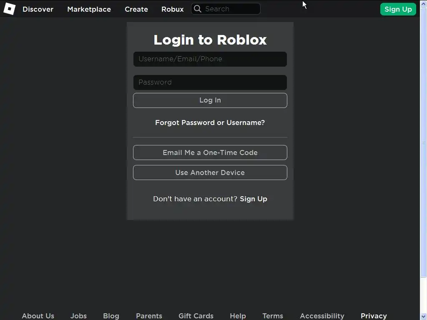Focus the Password field
The height and width of the screenshot is (320, 427).
click(x=210, y=82)
